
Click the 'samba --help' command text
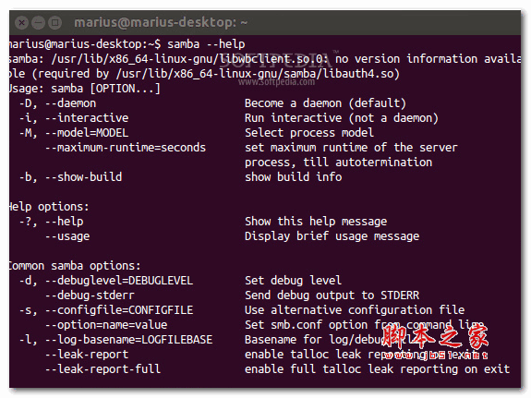click(x=206, y=44)
